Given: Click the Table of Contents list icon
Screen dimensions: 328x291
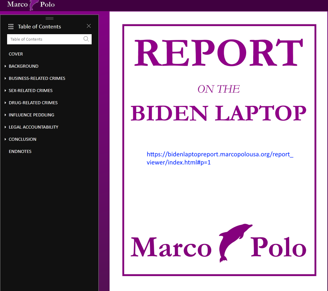Looking at the screenshot, I should click(x=11, y=27).
